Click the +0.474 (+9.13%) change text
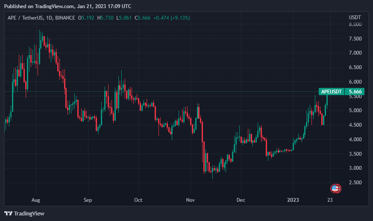373x221 pixels. pyautogui.click(x=171, y=18)
